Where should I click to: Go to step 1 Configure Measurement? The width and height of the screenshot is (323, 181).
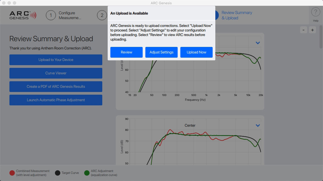(64, 15)
